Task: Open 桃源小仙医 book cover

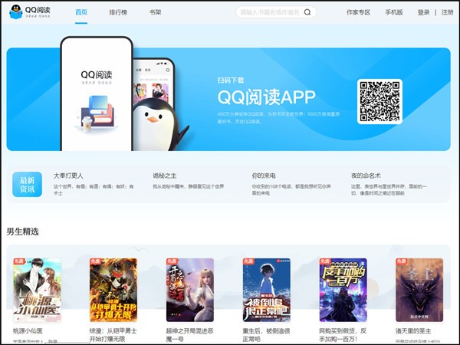Action: coord(37,290)
